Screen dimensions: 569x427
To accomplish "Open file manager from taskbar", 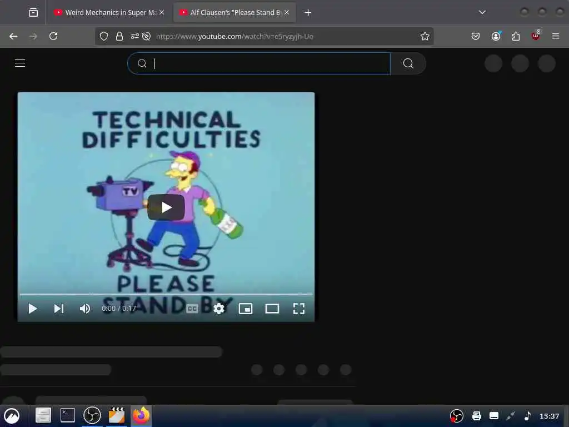I will pos(43,415).
